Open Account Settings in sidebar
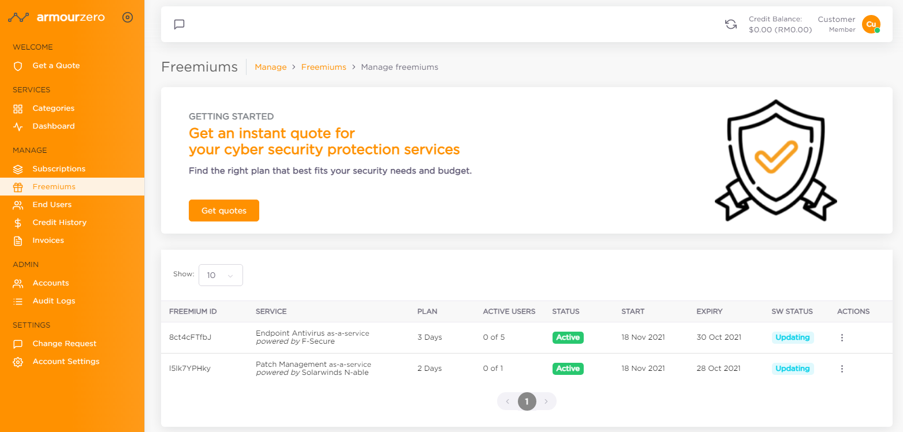 click(72, 362)
